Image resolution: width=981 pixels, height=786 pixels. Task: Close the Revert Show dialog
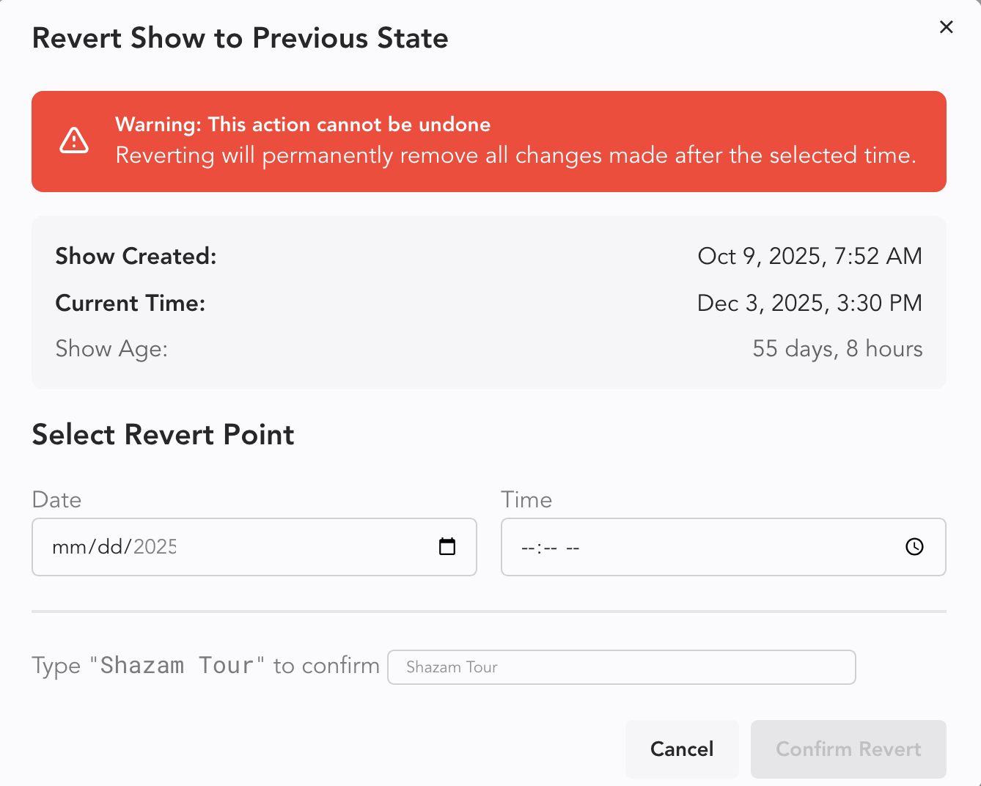(x=946, y=27)
